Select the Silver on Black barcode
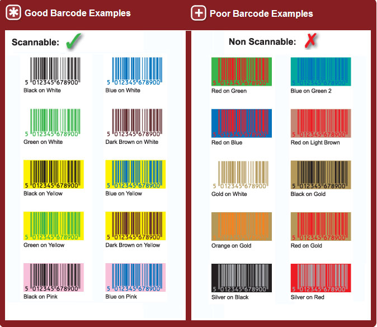Screen dimensions: 377x327 click(x=242, y=278)
